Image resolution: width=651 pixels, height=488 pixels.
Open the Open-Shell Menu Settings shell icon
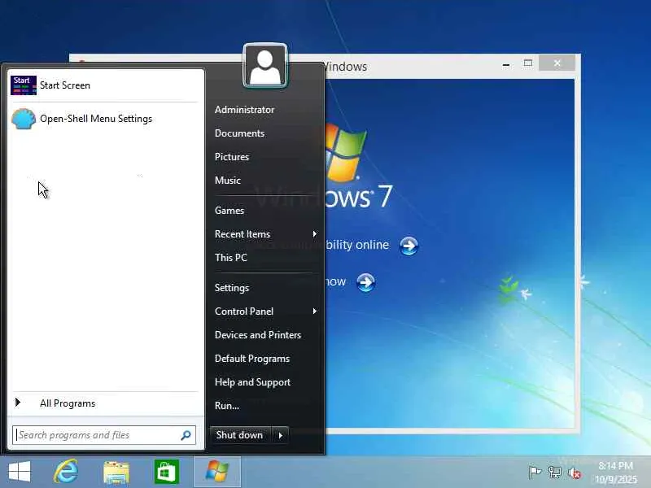pyautogui.click(x=24, y=119)
